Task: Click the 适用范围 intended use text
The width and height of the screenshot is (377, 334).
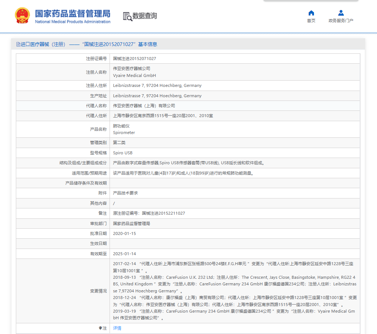Action: 183,173
